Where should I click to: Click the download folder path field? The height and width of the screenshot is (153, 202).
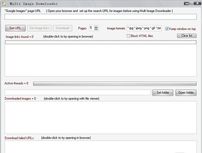pyautogui.click(x=78, y=93)
